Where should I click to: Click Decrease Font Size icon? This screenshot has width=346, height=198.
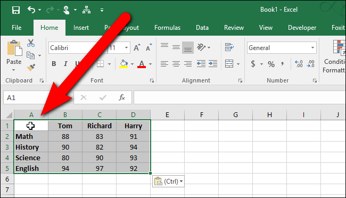149,47
